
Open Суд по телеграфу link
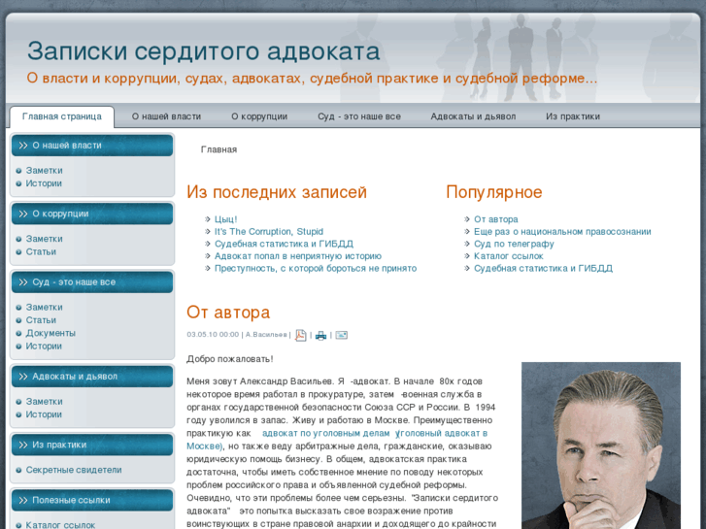(x=514, y=244)
